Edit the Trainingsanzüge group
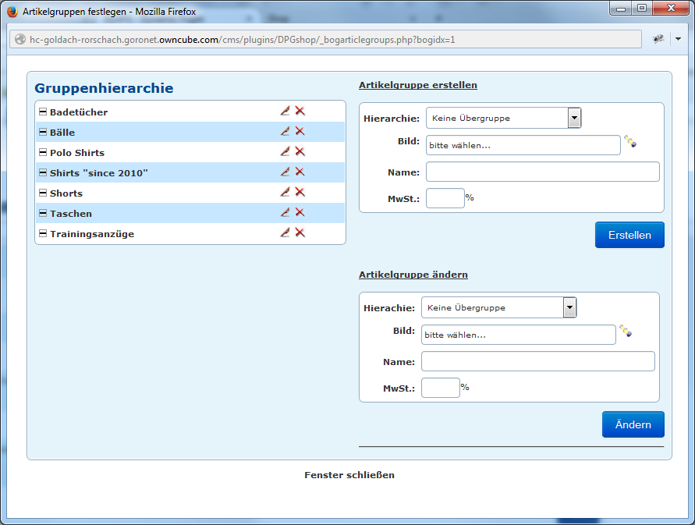The width and height of the screenshot is (695, 525). pyautogui.click(x=285, y=233)
